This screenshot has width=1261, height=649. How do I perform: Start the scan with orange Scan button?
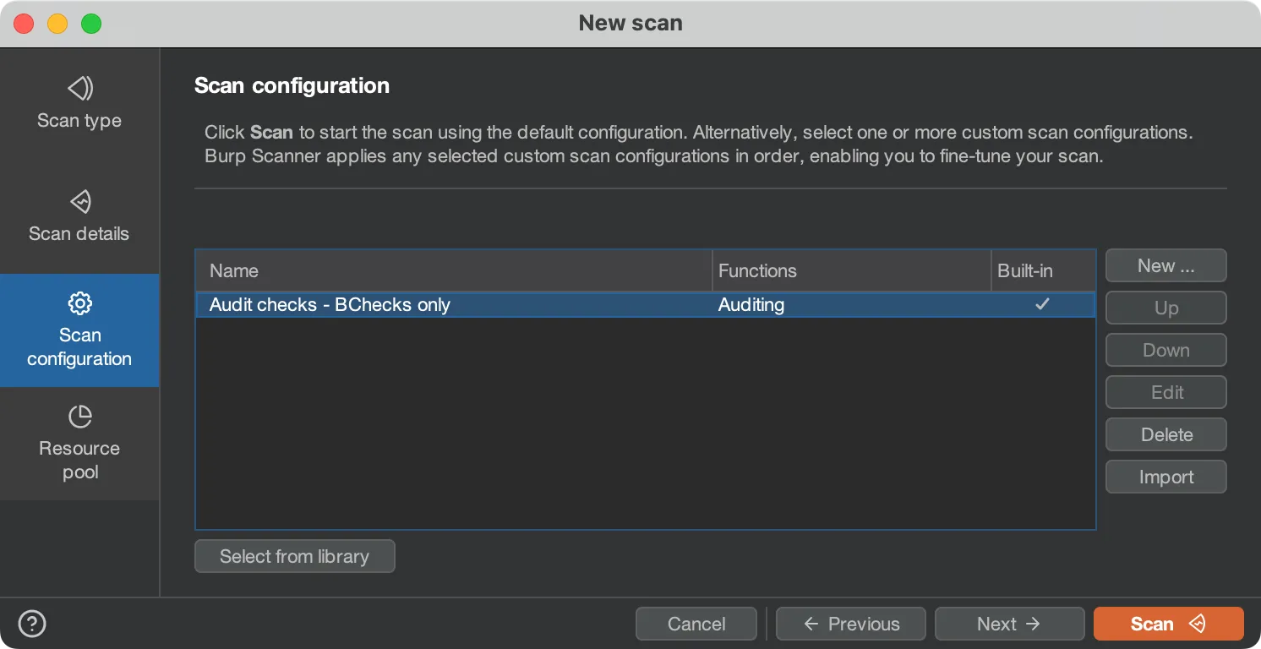coord(1167,624)
